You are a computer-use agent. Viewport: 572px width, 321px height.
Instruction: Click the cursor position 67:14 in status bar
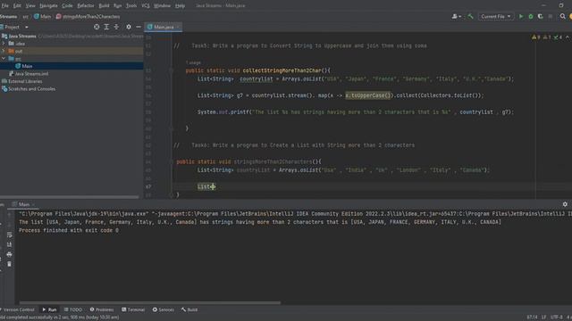point(533,317)
